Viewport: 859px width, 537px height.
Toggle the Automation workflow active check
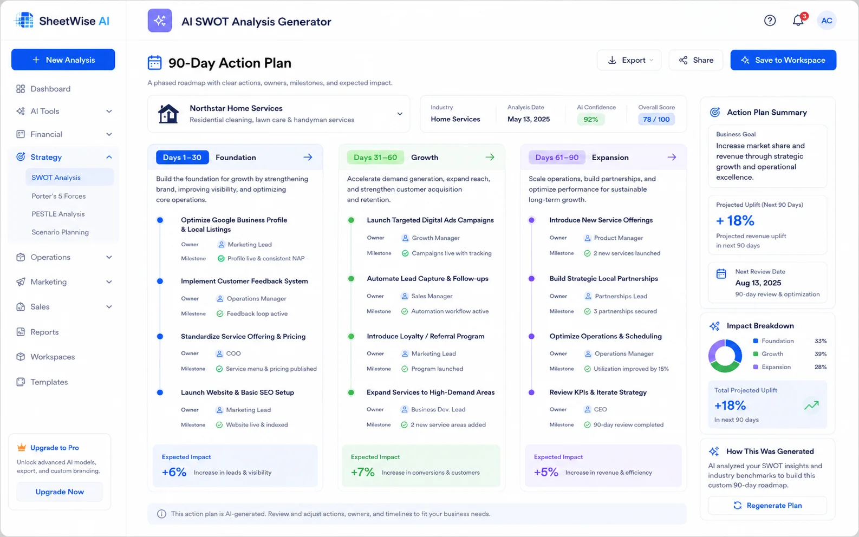[x=405, y=311]
